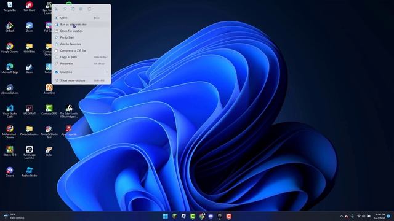Choose Add to Favorites
This screenshot has height=221, width=394.
tap(81, 44)
